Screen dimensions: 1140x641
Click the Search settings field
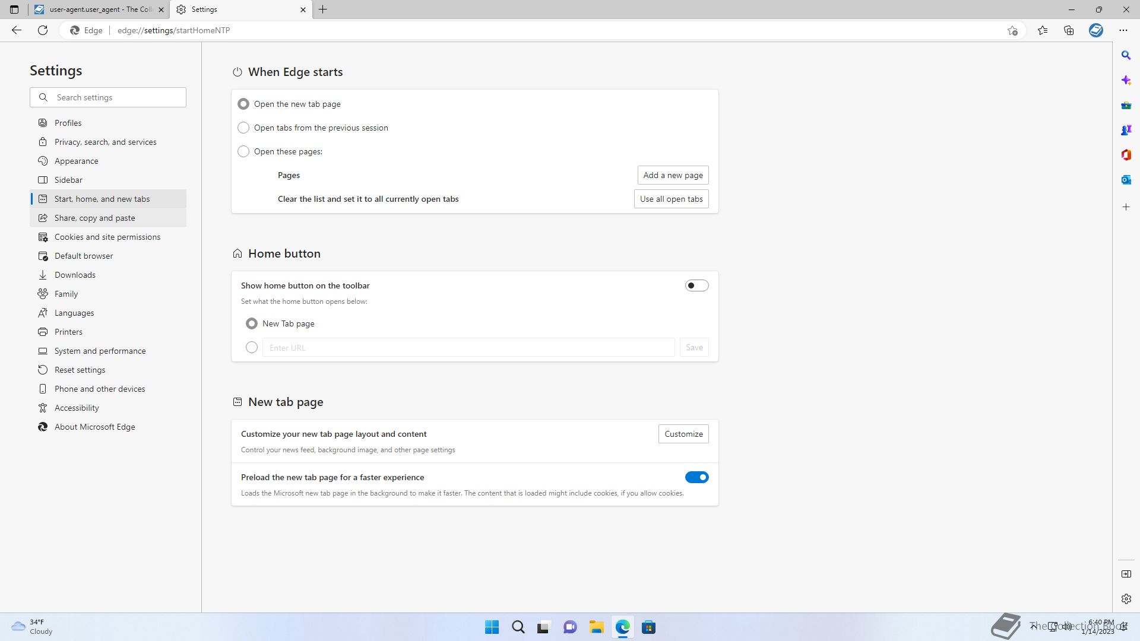point(108,97)
